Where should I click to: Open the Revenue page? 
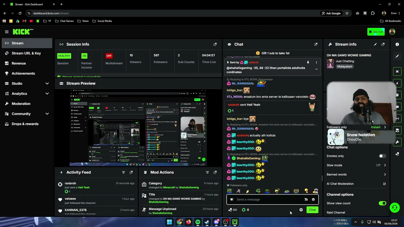pyautogui.click(x=27, y=63)
